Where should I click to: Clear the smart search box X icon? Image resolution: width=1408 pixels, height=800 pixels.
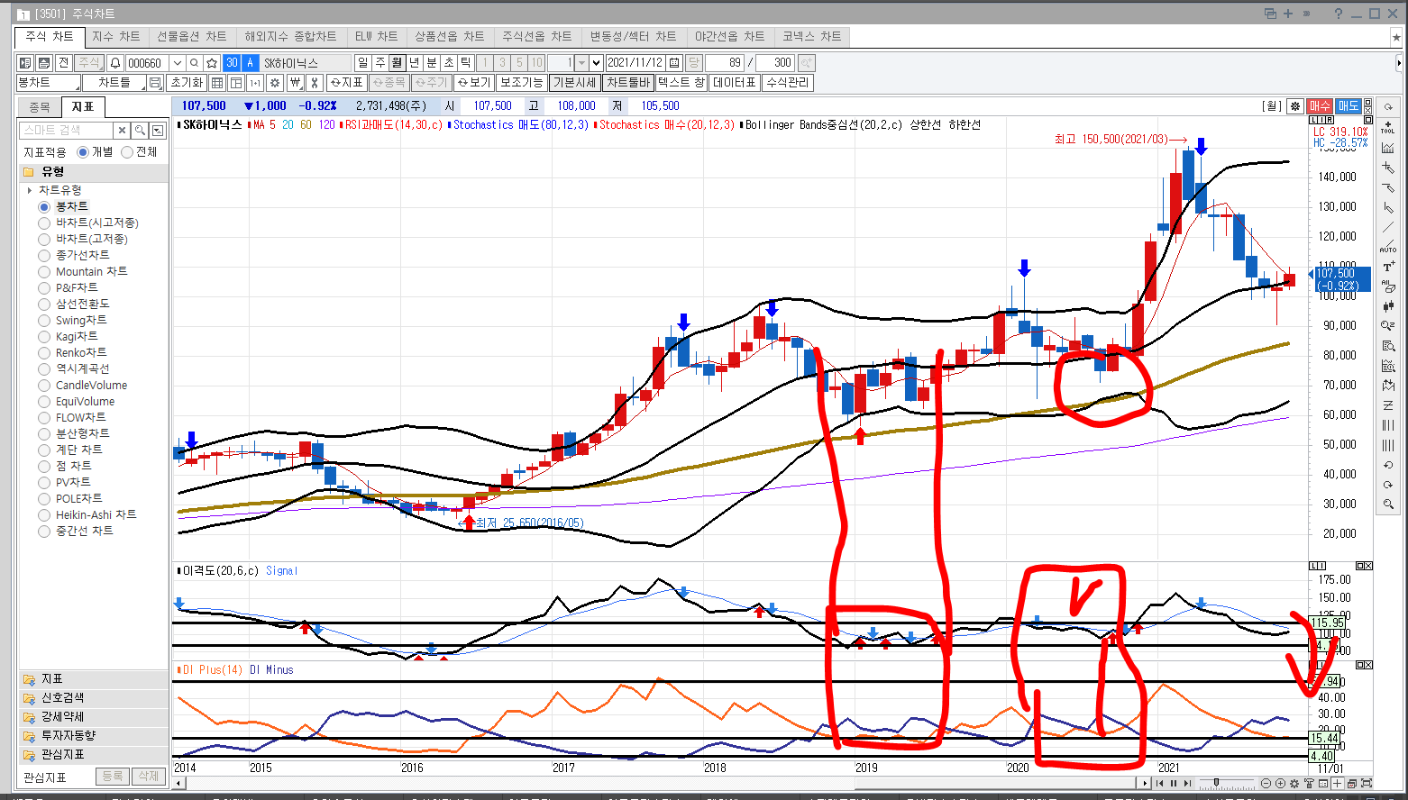(x=122, y=131)
